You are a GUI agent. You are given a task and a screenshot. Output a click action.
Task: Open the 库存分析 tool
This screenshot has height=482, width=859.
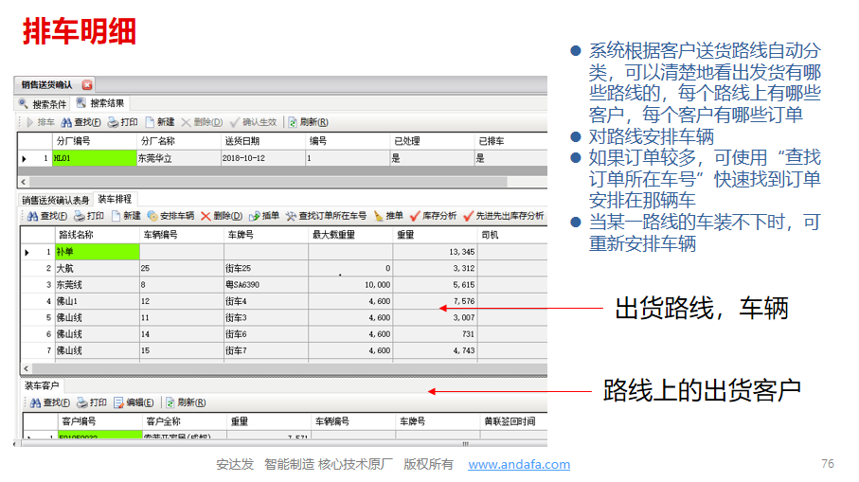433,216
